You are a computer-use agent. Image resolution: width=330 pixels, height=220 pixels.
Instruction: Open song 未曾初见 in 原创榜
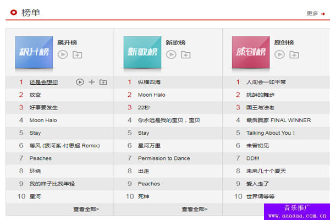257,145
